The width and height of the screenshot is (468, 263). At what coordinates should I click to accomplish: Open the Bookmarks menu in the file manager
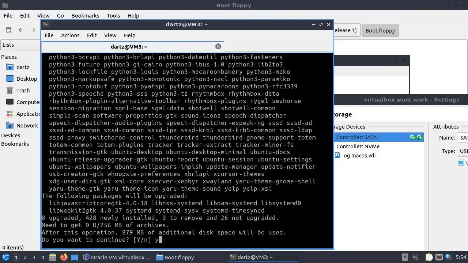click(85, 16)
